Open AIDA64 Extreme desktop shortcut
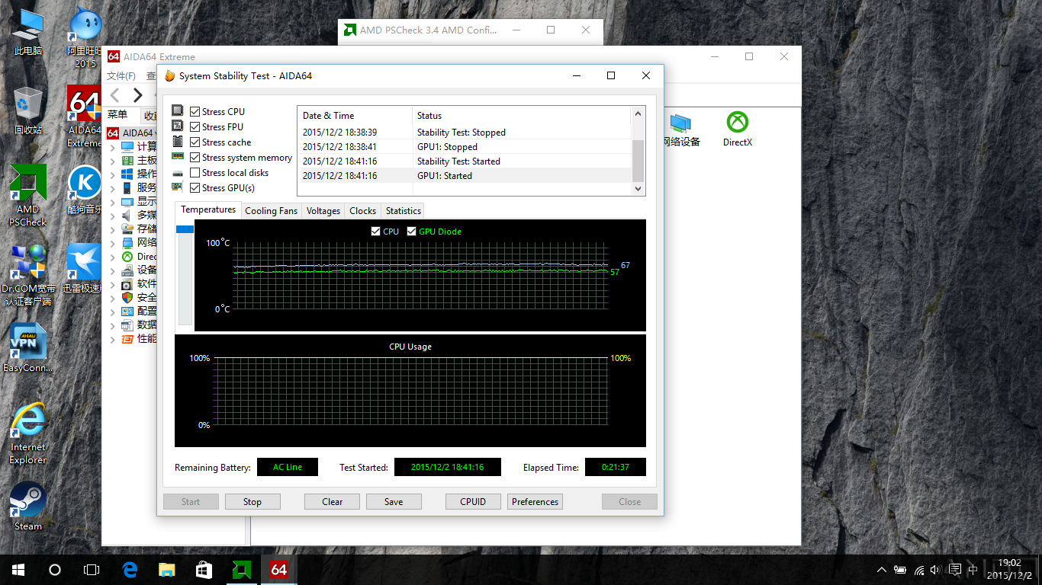The width and height of the screenshot is (1042, 585). pos(85,116)
